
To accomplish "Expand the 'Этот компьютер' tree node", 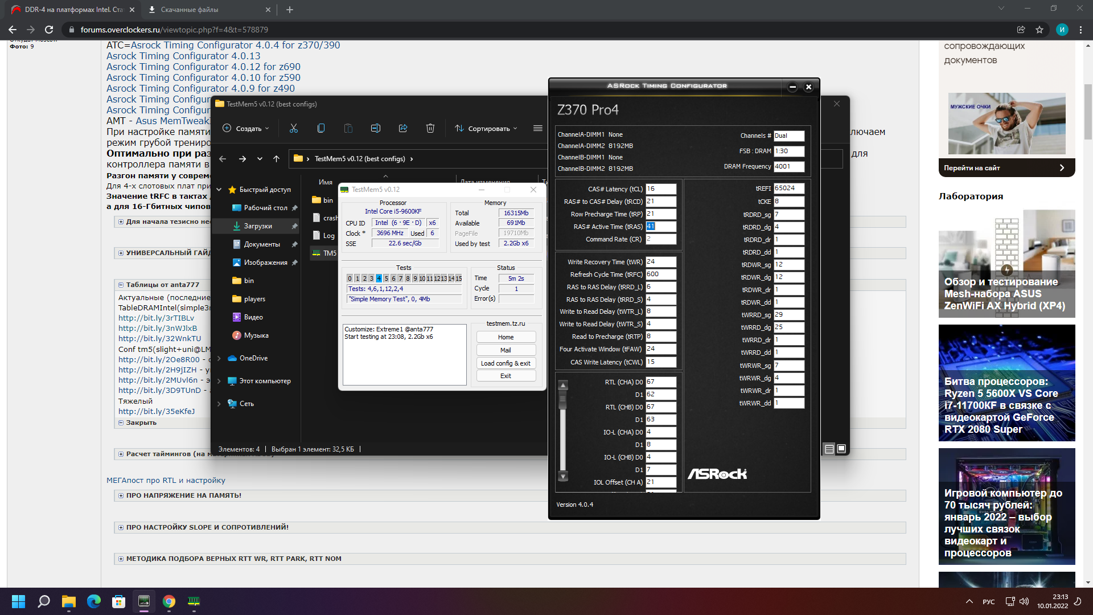I will coord(219,381).
